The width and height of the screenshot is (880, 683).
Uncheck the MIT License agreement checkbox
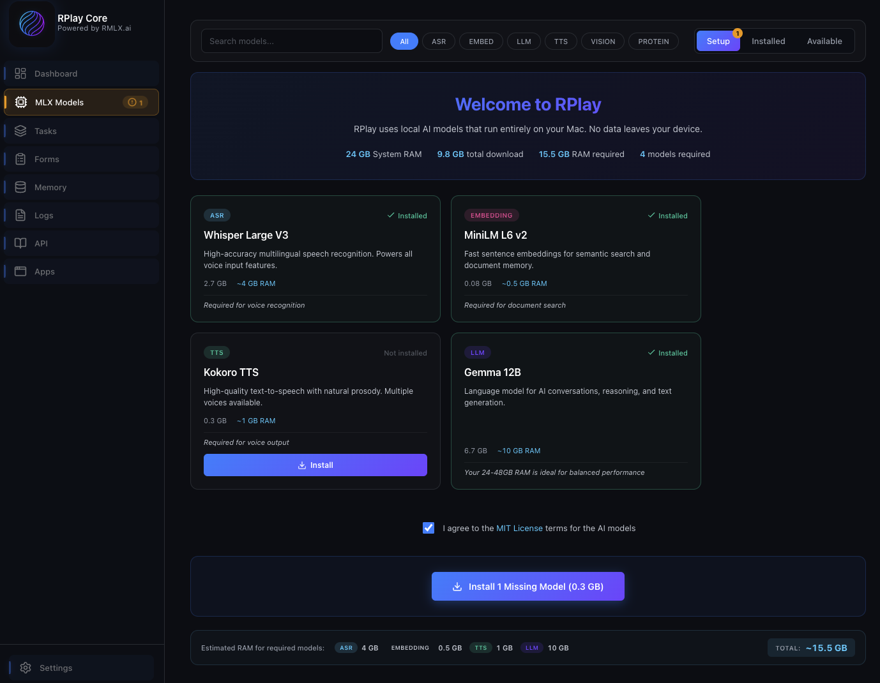(429, 528)
